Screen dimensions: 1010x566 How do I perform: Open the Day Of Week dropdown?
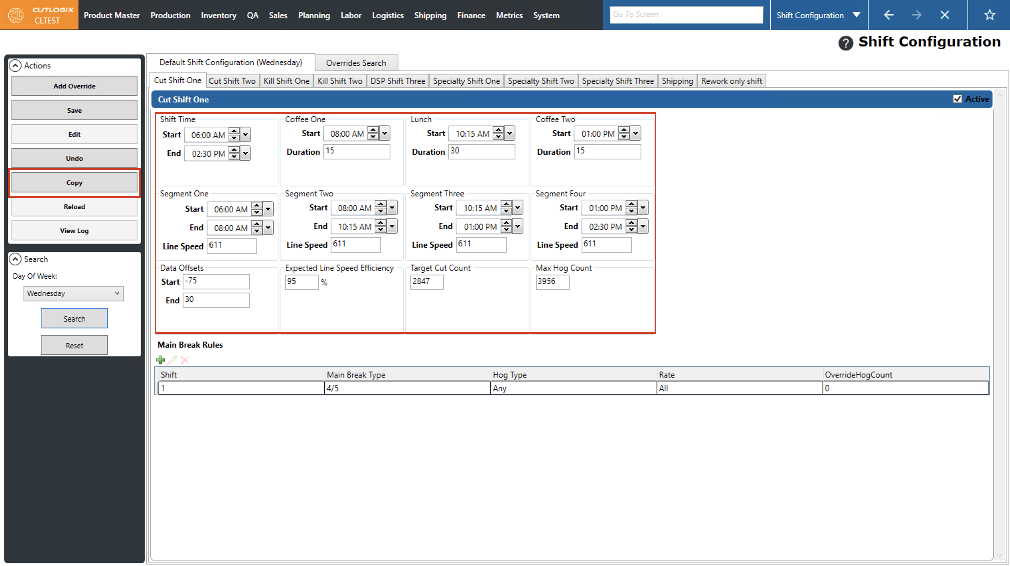tap(73, 294)
